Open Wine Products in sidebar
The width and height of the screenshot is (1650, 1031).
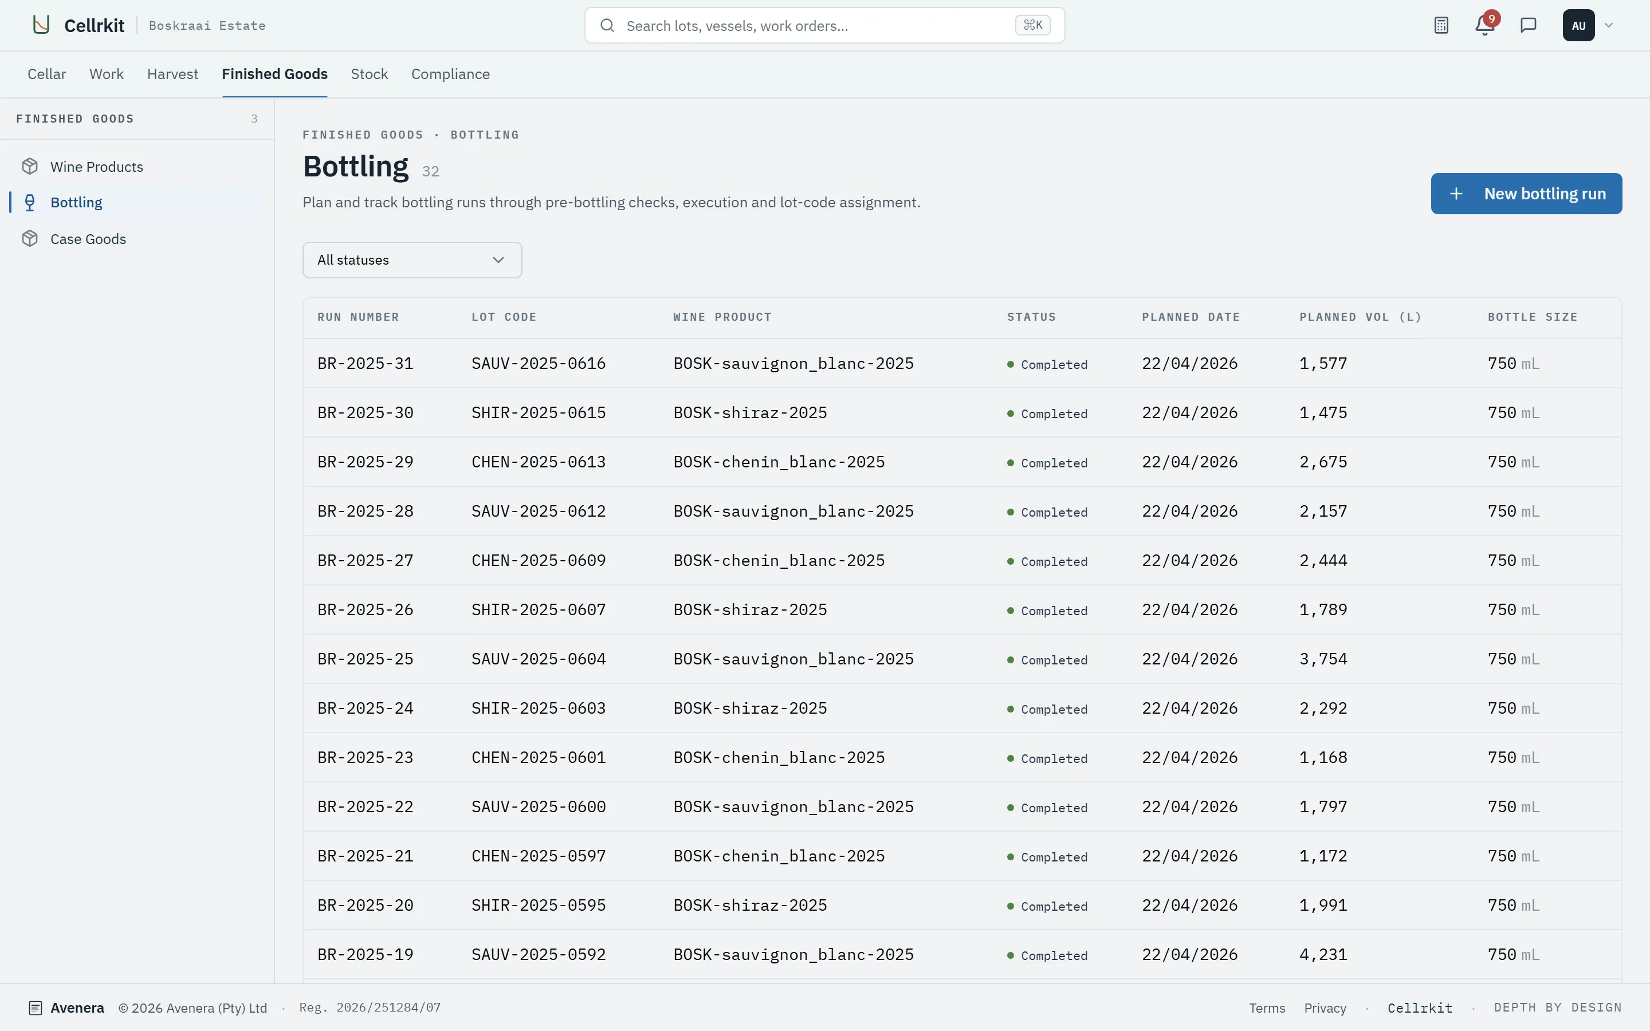coord(137,166)
